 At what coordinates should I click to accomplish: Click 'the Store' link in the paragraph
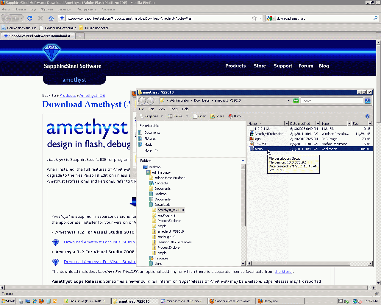283,271
